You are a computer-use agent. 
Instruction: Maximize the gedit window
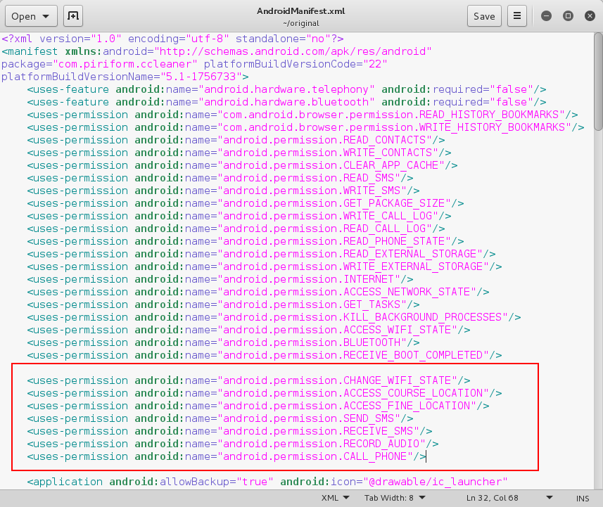point(568,15)
